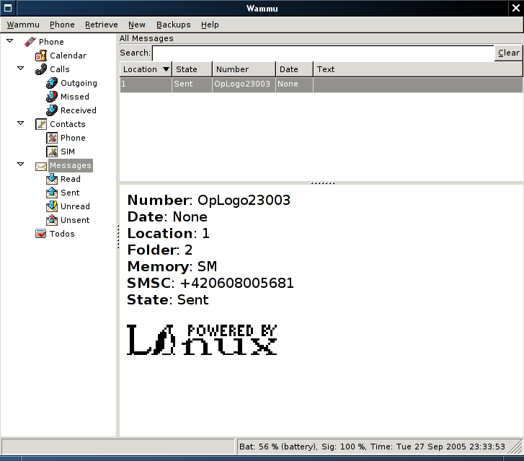Select the Missed calls label
The image size is (524, 461).
[75, 97]
